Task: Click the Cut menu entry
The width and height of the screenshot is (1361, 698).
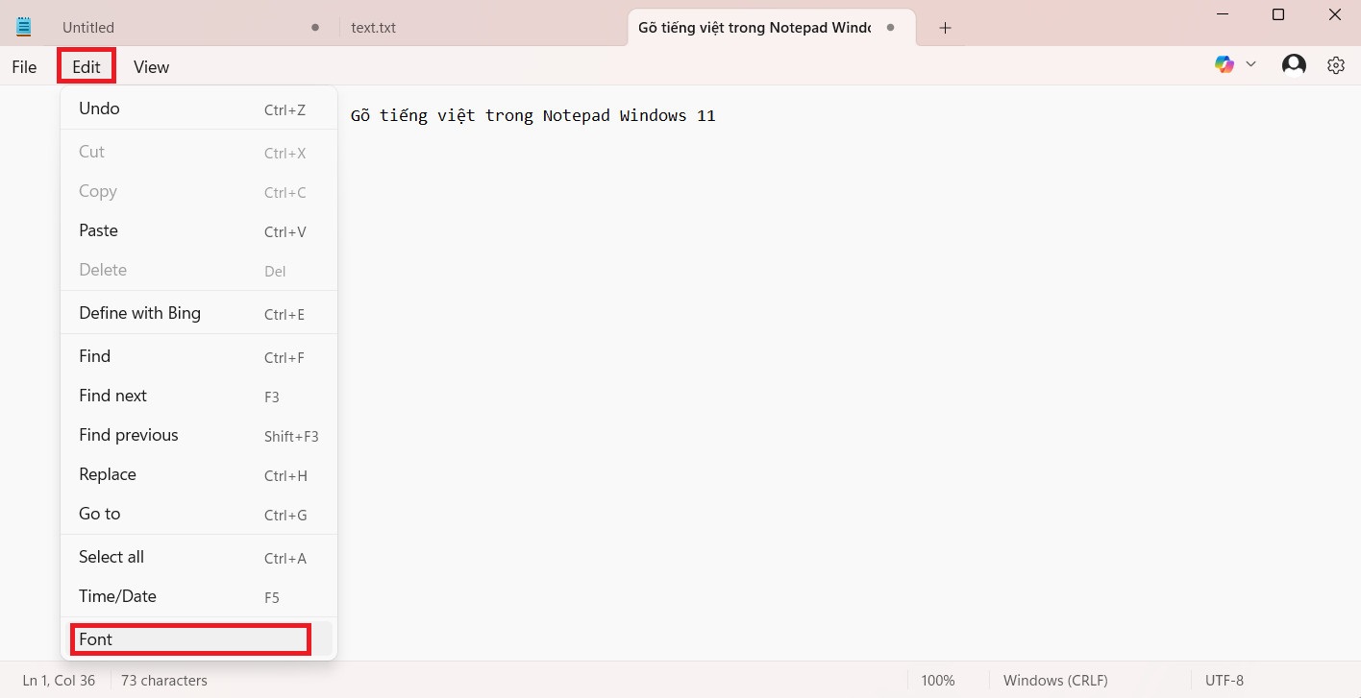Action: [x=199, y=152]
